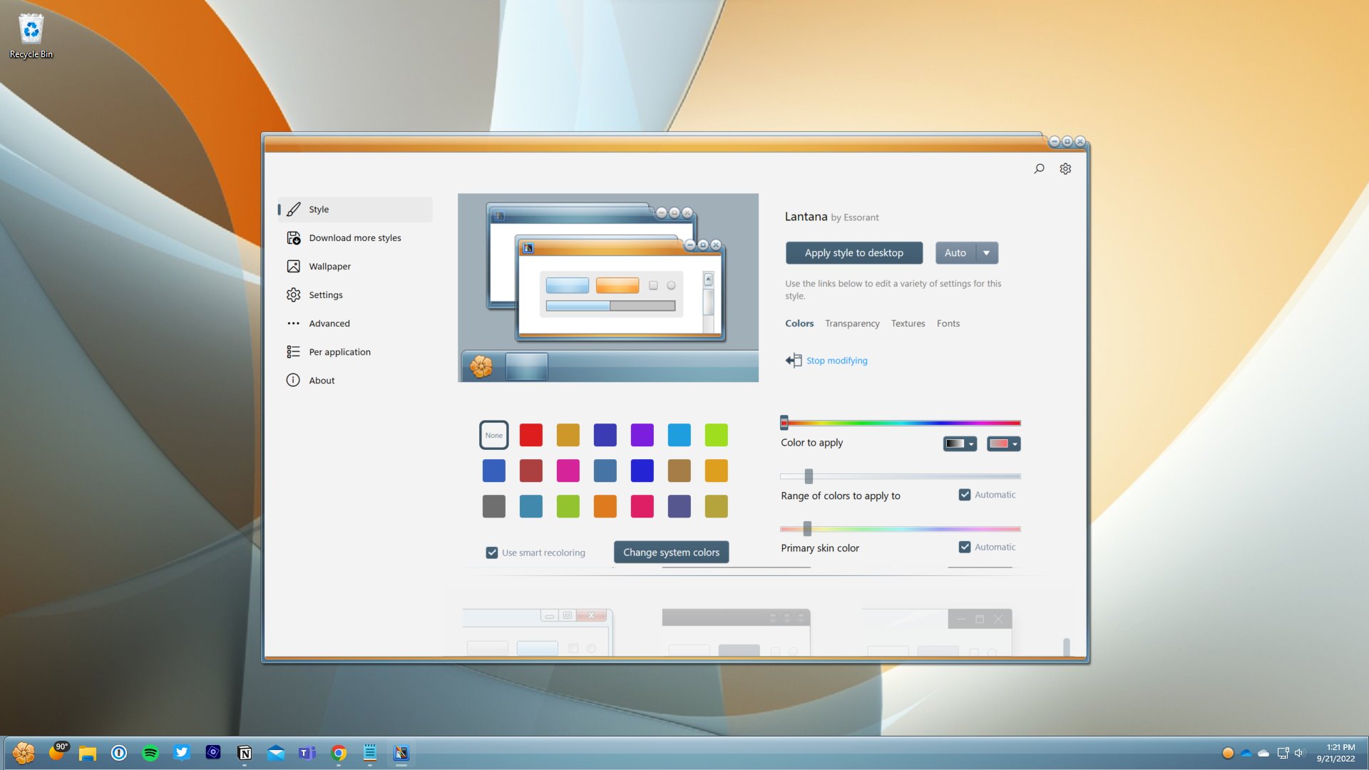Switch to the Fonts tab
This screenshot has height=770, width=1369.
(x=949, y=322)
